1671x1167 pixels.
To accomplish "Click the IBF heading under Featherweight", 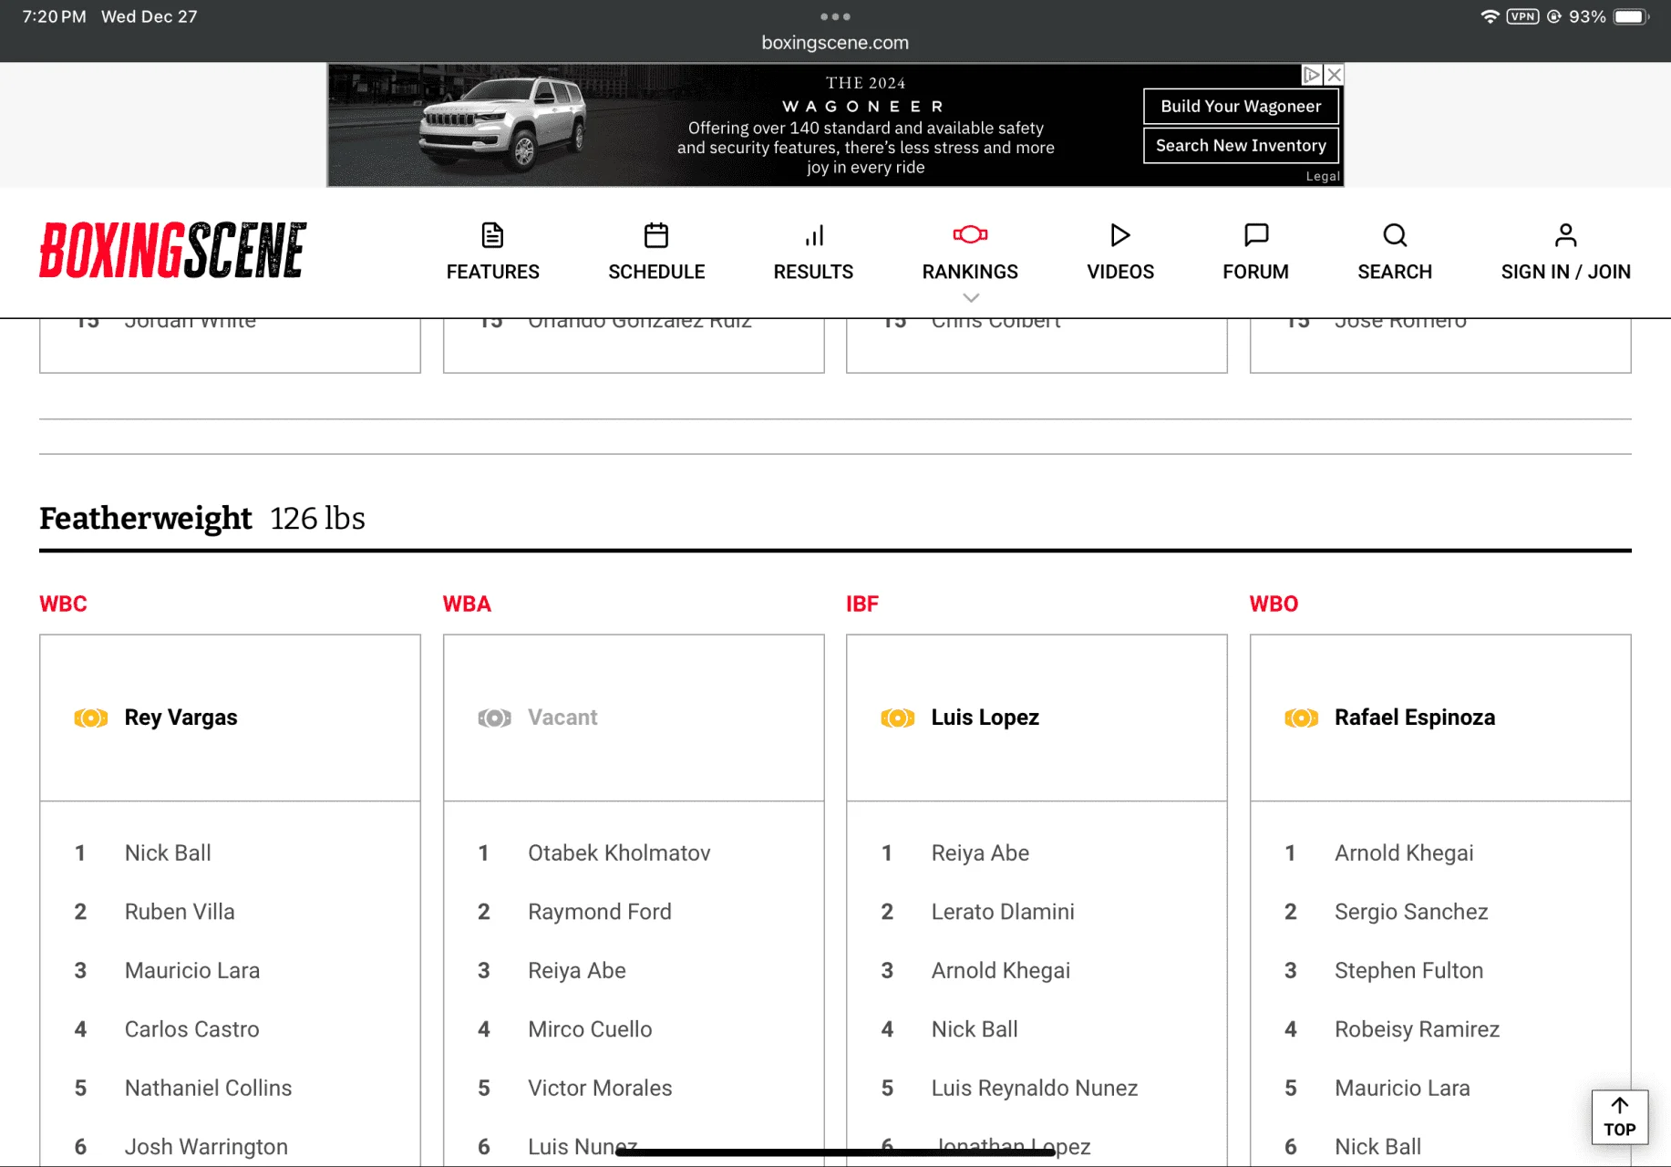I will pyautogui.click(x=862, y=604).
